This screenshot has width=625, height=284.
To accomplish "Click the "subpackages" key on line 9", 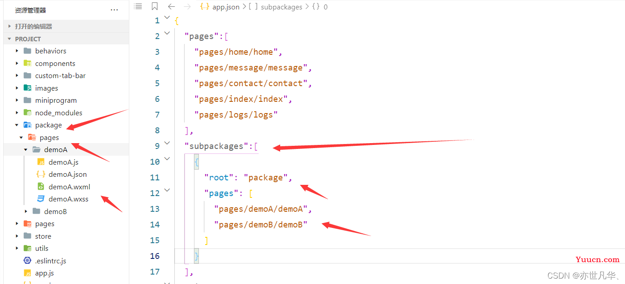I will click(216, 146).
